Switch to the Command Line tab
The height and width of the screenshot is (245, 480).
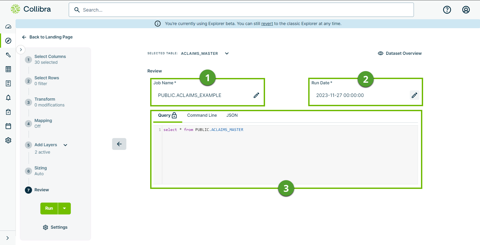point(202,115)
